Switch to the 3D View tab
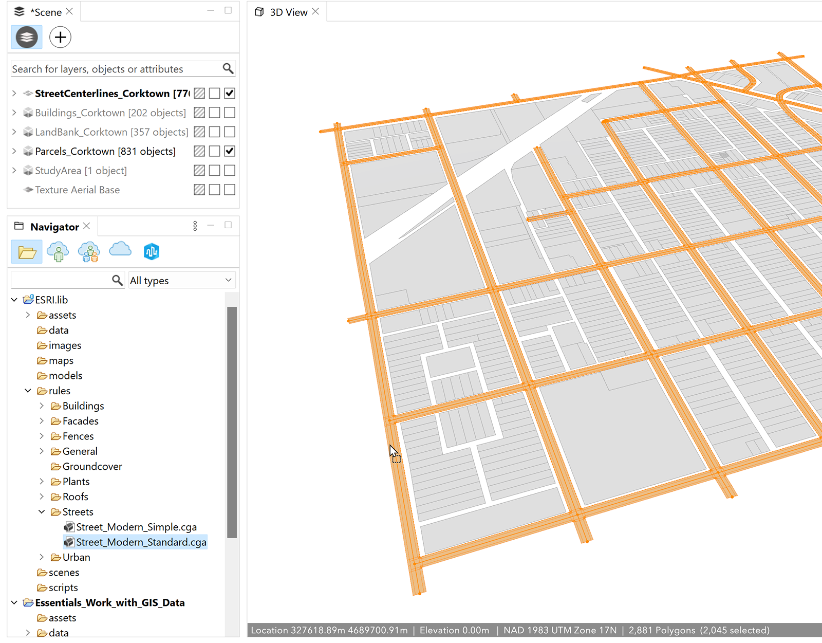Viewport: 822px width, 643px height. pyautogui.click(x=289, y=11)
